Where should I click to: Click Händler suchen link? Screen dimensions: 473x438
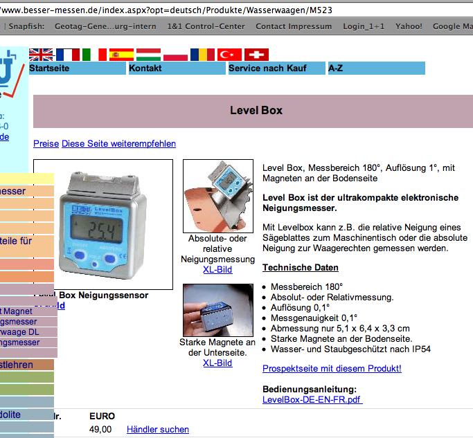click(x=158, y=430)
